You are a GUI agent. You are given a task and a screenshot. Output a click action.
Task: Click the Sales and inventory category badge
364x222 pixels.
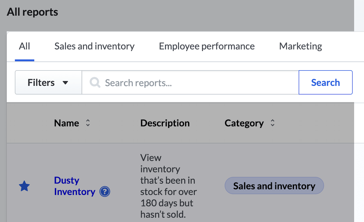[x=274, y=186]
